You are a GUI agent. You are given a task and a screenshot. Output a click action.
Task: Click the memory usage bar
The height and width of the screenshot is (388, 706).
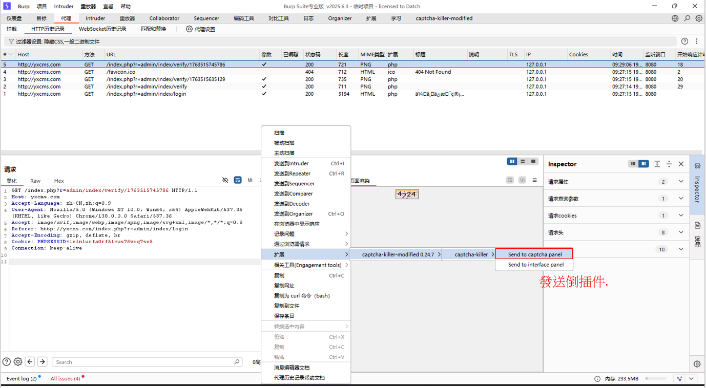(x=656, y=379)
